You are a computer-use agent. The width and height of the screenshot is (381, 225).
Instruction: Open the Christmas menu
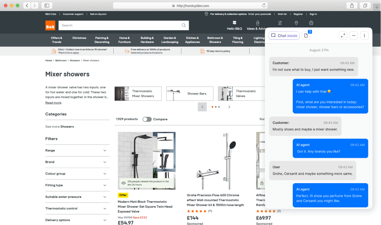[x=79, y=38]
